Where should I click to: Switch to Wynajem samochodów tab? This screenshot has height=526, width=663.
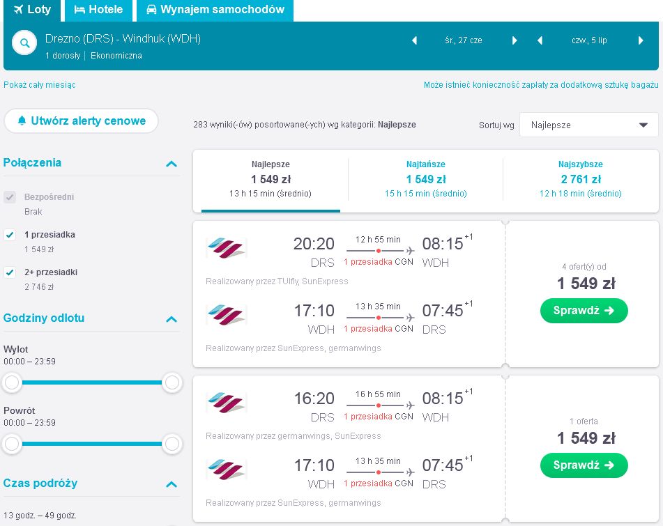(x=215, y=9)
